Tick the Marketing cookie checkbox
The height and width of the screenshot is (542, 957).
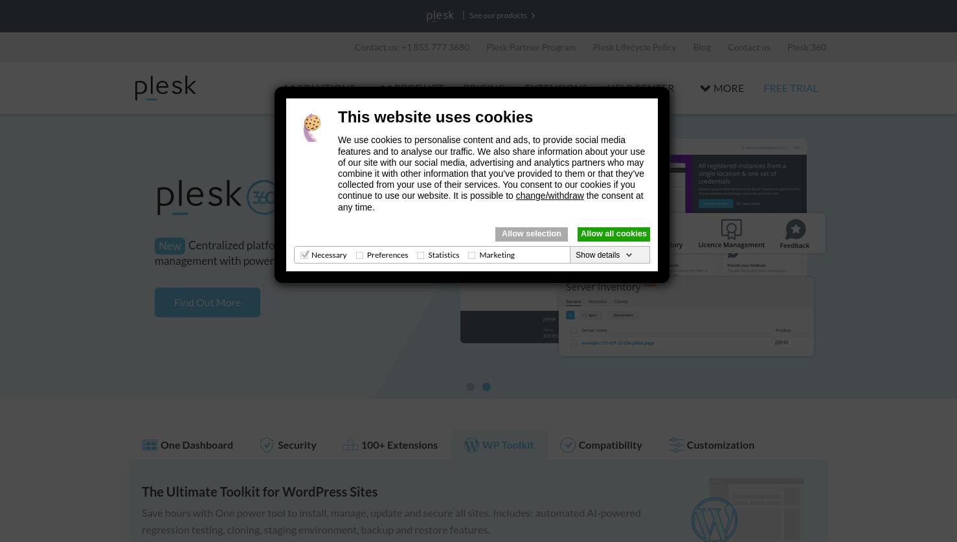coord(471,255)
